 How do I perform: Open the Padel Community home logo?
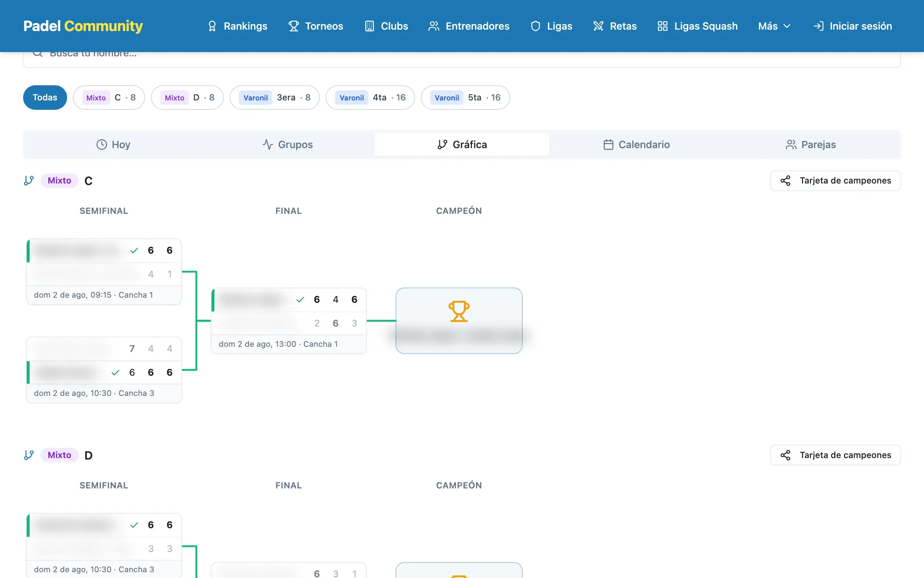tap(83, 26)
